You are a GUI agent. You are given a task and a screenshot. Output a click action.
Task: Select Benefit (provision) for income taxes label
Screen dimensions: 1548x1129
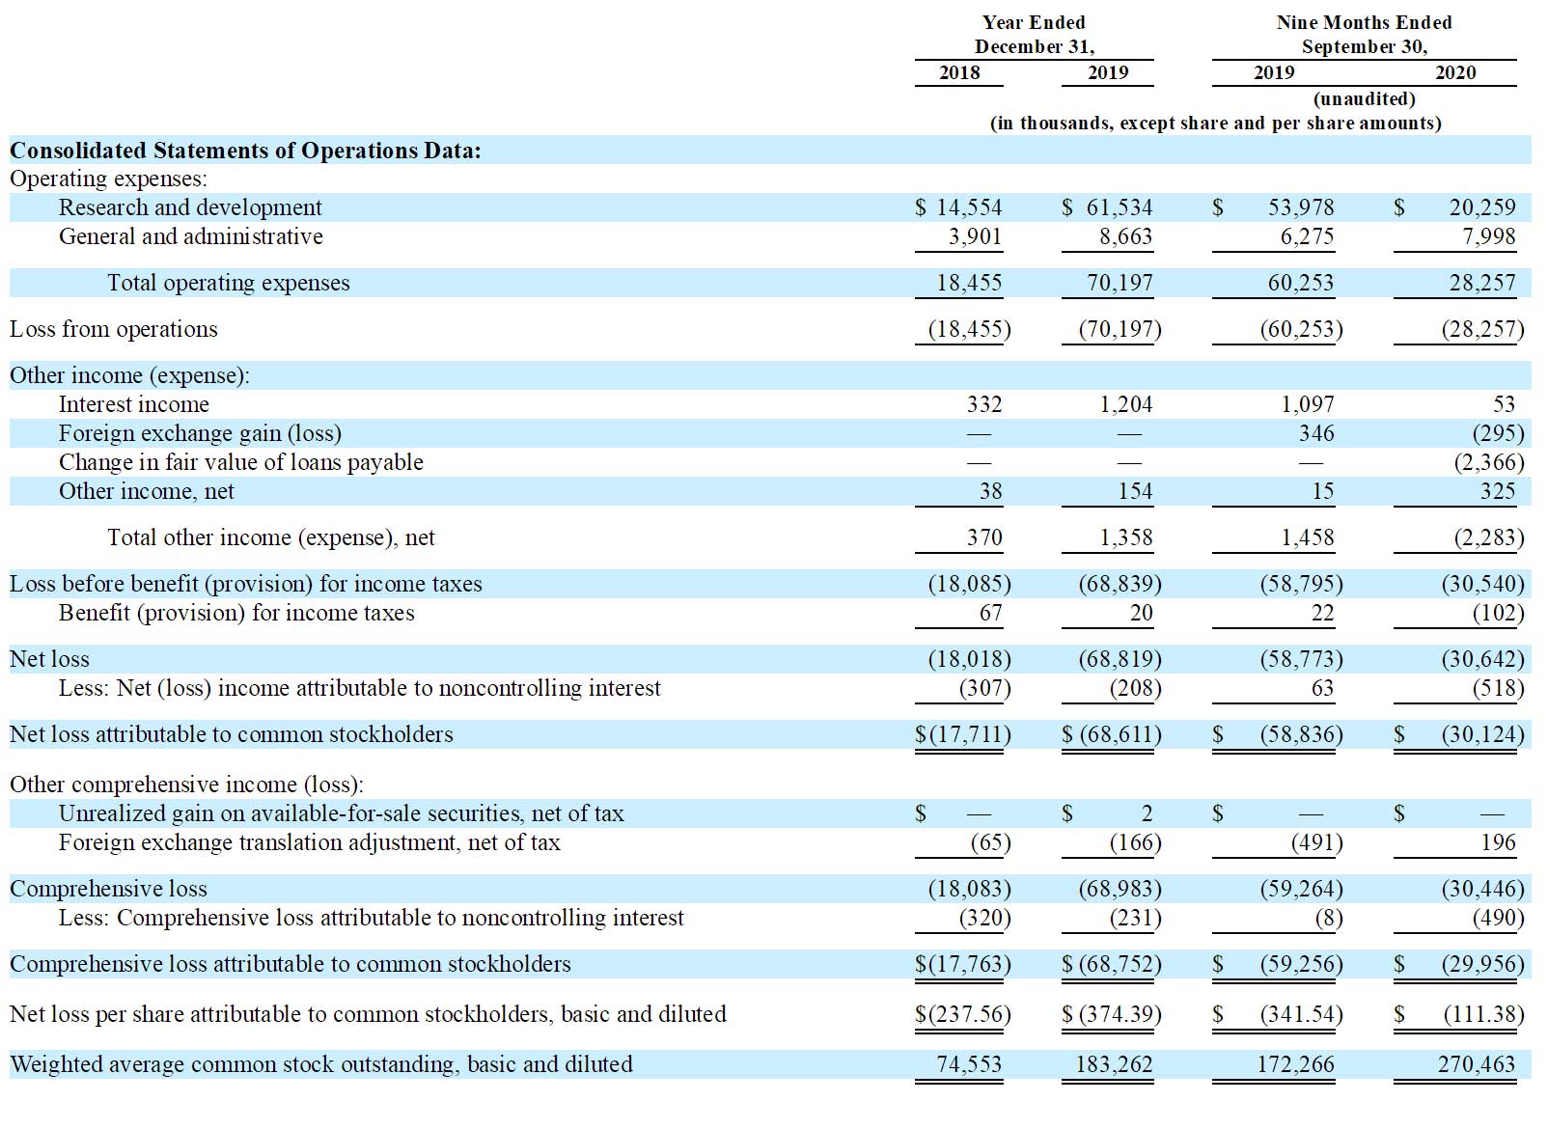(x=236, y=613)
